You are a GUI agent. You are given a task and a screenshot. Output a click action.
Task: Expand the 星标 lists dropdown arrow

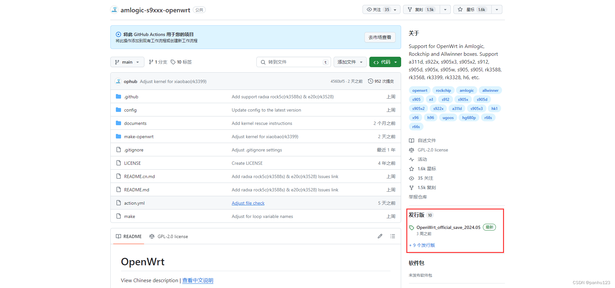(x=497, y=9)
